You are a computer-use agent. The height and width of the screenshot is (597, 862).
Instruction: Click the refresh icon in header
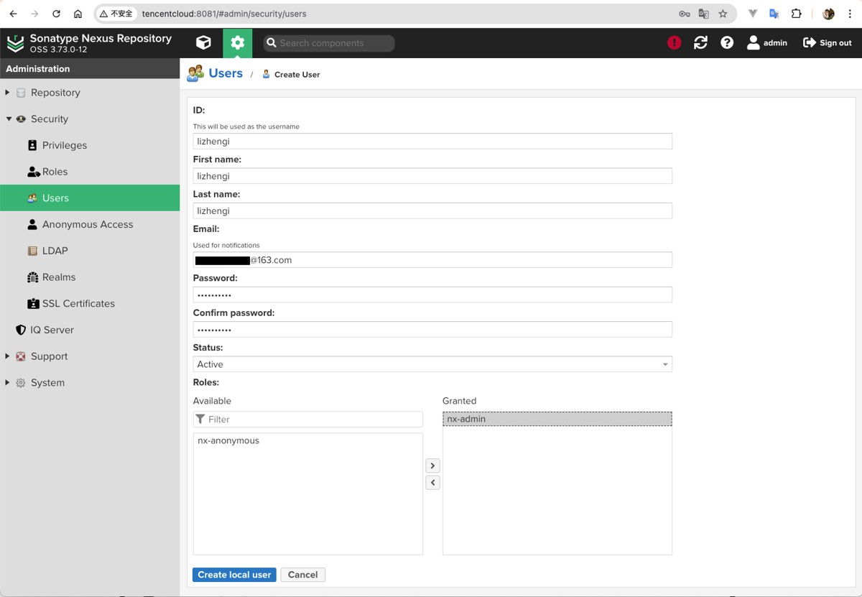click(x=700, y=43)
